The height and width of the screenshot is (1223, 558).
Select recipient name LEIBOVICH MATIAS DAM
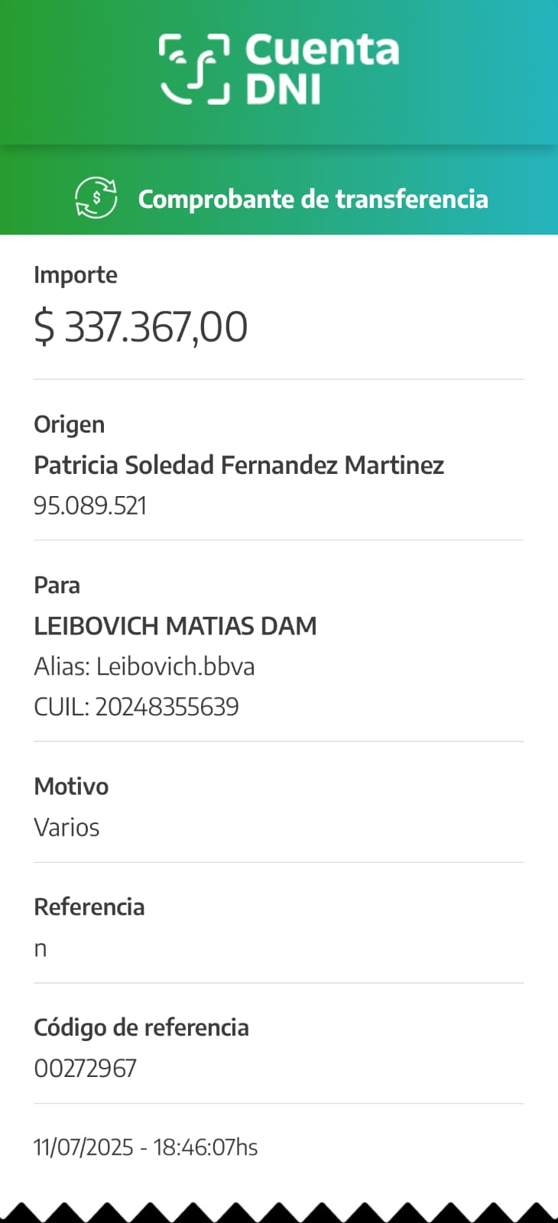point(175,626)
